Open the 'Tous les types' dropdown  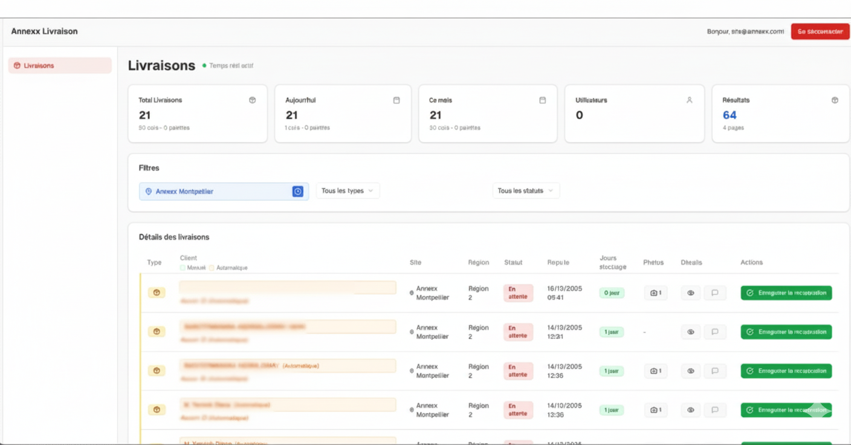pyautogui.click(x=348, y=191)
